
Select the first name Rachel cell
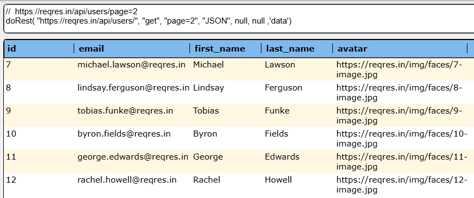207,180
